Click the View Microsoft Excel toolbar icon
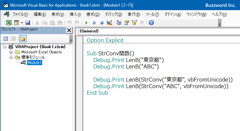240x131 pixels. (9, 23)
